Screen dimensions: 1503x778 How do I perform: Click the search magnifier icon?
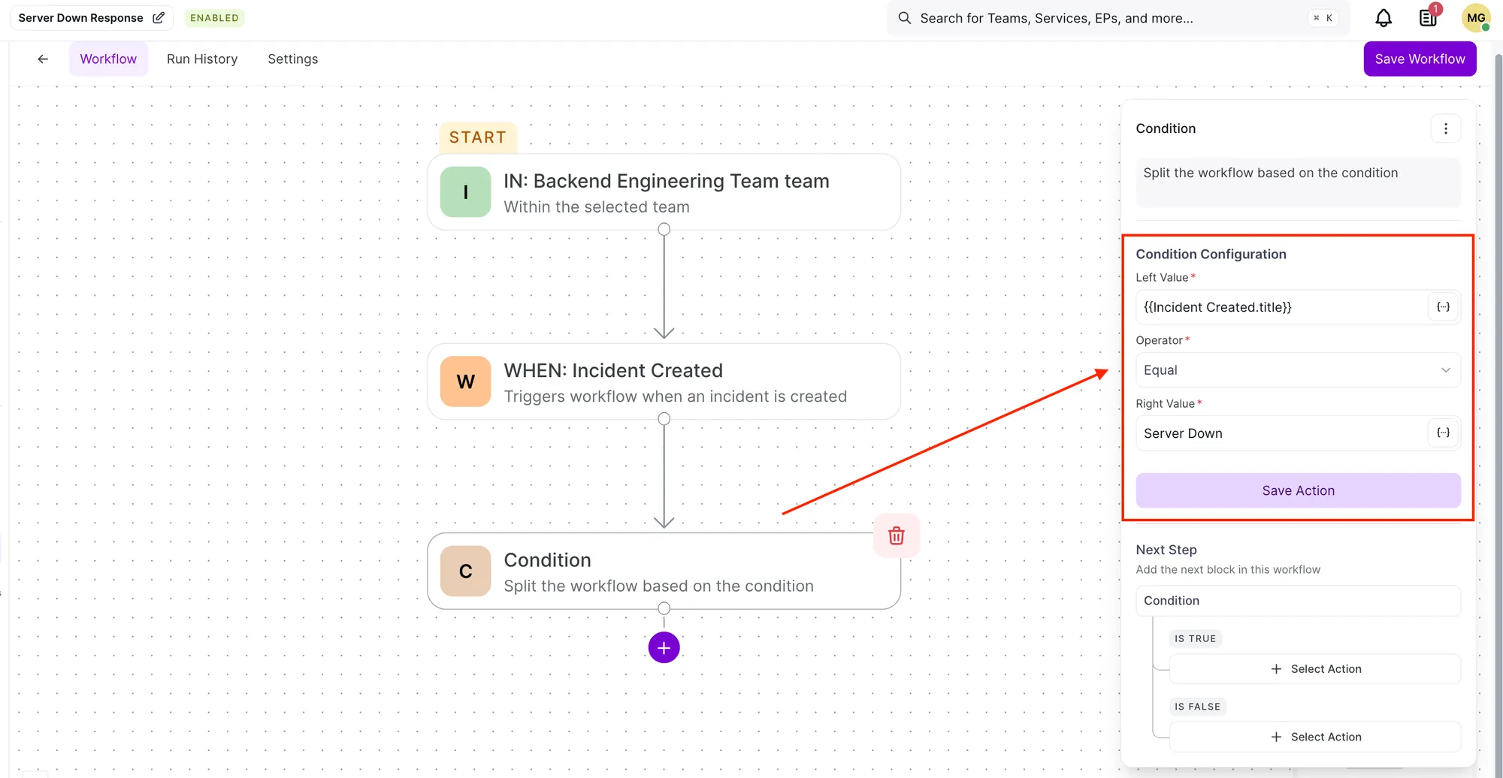(905, 18)
